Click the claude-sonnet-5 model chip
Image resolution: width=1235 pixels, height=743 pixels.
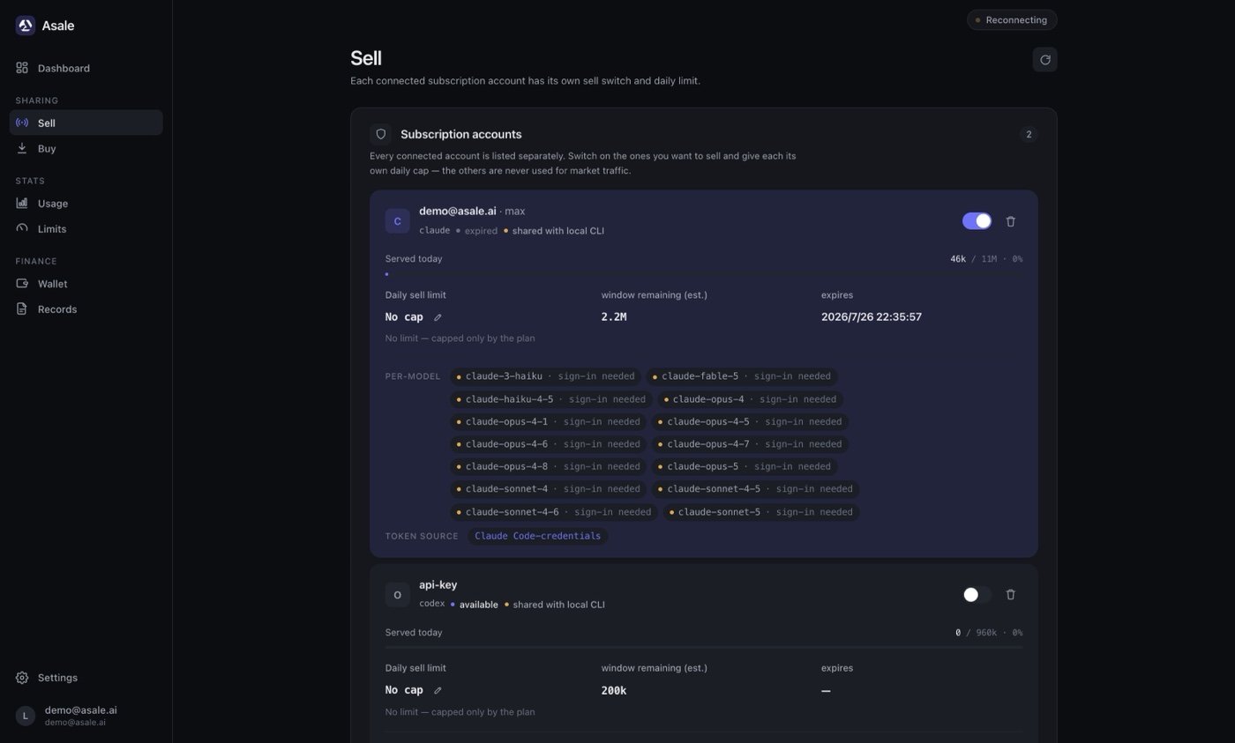pyautogui.click(x=761, y=512)
